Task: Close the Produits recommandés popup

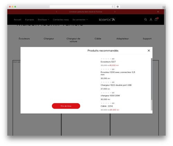Action: [x=149, y=50]
